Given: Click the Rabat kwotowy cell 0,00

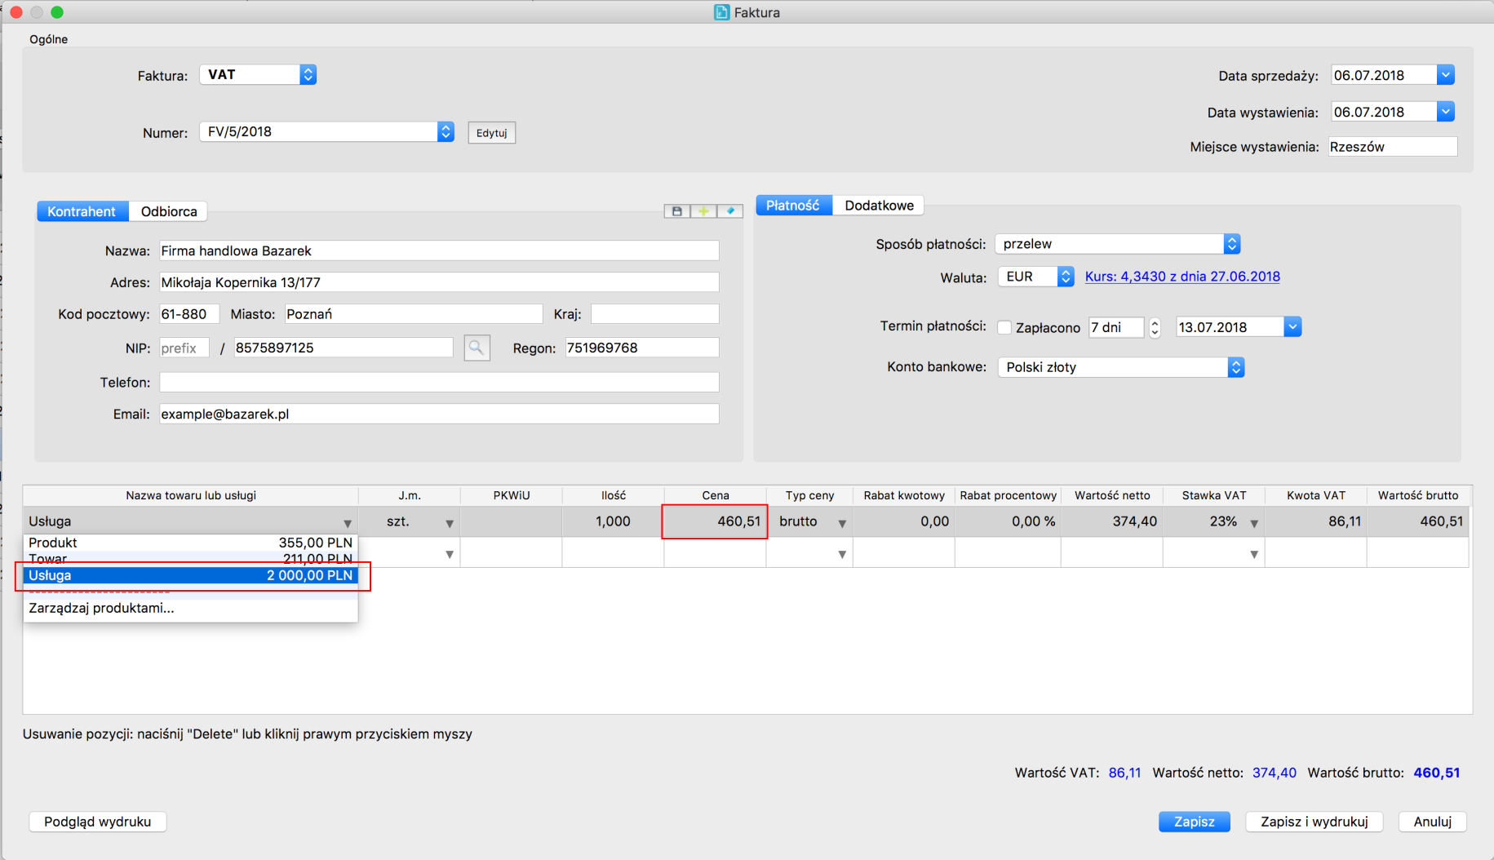Looking at the screenshot, I should click(903, 521).
